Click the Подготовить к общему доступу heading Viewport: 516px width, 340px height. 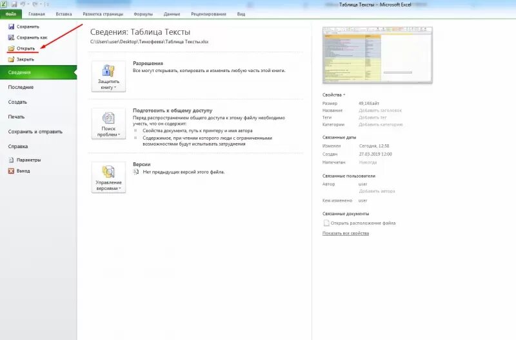point(172,110)
